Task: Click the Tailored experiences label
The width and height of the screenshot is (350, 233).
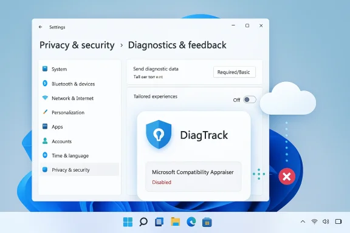Action: tap(156, 96)
